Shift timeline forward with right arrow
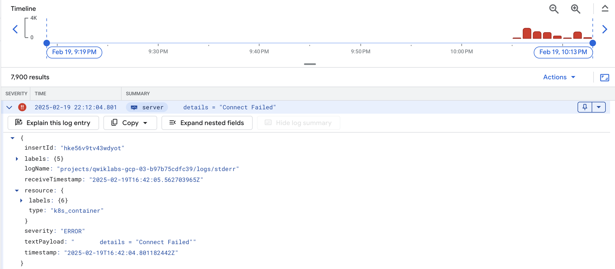This screenshot has width=615, height=269. click(605, 29)
